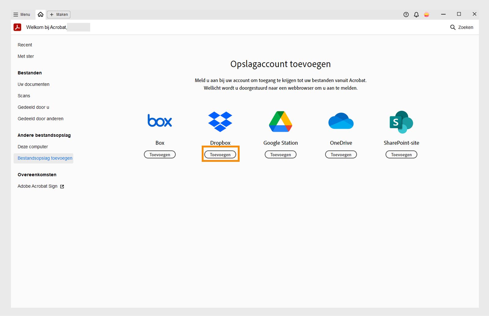Select Gedeeld door anderen
Image resolution: width=489 pixels, height=316 pixels.
tap(40, 119)
